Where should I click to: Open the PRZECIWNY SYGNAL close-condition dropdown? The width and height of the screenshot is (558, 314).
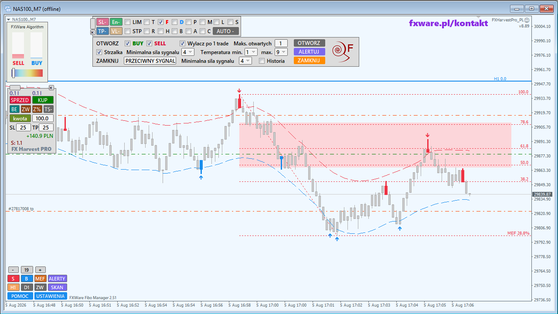(x=150, y=61)
